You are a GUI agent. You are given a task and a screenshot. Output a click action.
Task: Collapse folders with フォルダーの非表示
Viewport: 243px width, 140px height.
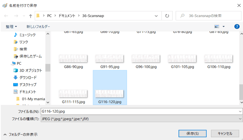21,134
